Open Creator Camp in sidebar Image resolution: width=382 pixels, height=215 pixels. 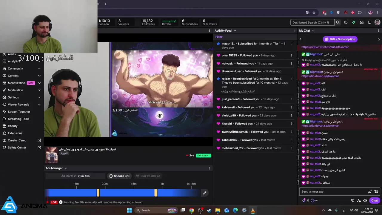click(17, 140)
